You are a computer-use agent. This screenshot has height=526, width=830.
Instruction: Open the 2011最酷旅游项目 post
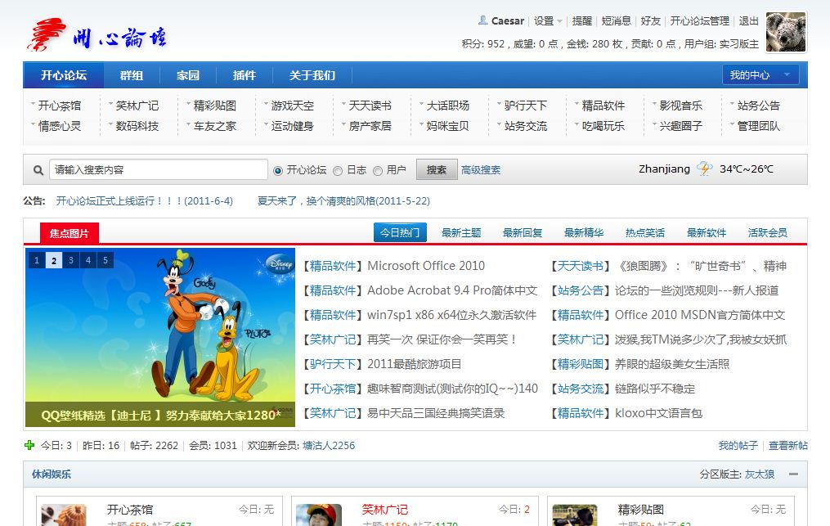pos(415,364)
